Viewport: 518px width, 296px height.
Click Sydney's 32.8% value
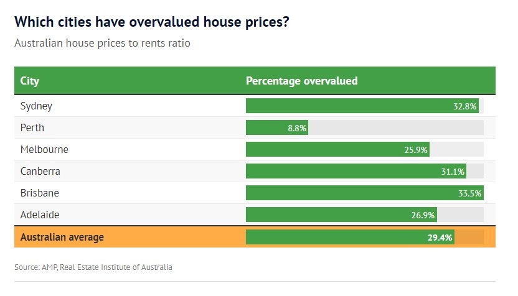point(464,106)
